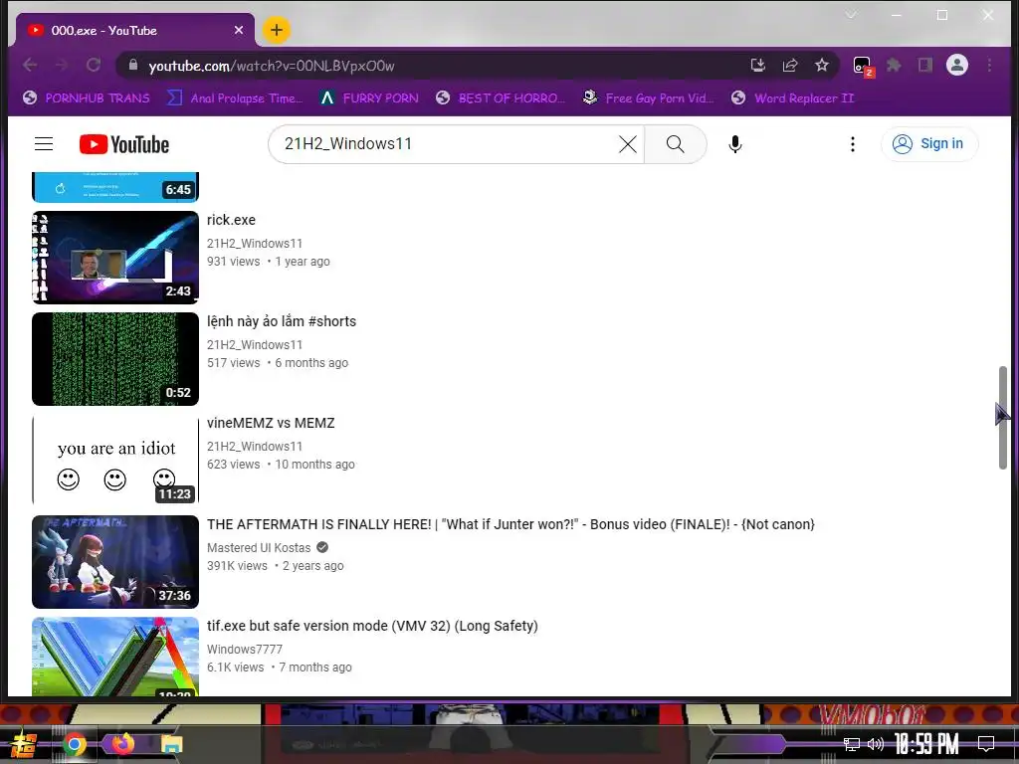This screenshot has width=1019, height=764.
Task: Open the Word Replacer II bookmark
Action: [x=792, y=98]
